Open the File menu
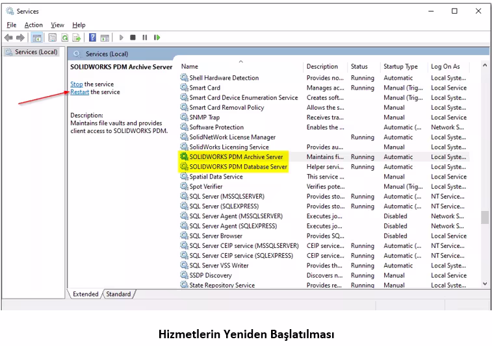The width and height of the screenshot is (492, 346). pos(12,25)
